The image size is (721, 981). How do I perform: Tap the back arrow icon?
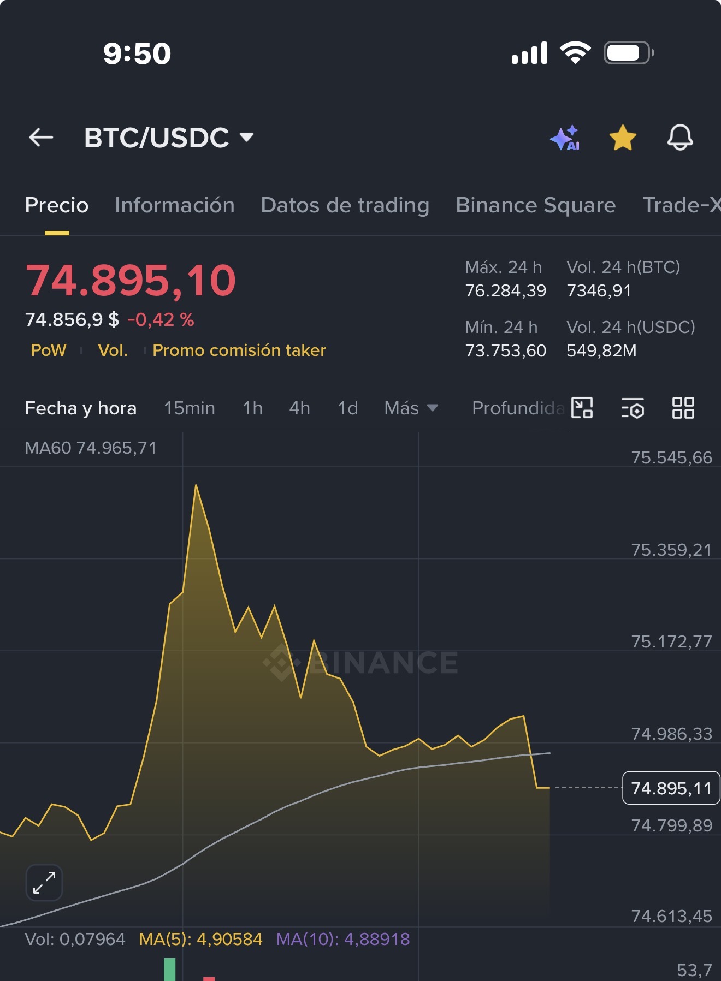click(x=41, y=138)
